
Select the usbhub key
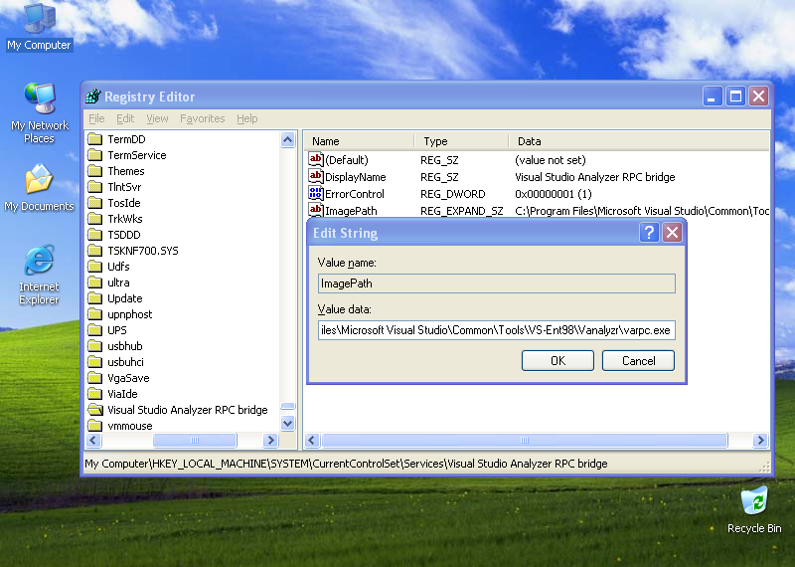(x=125, y=346)
